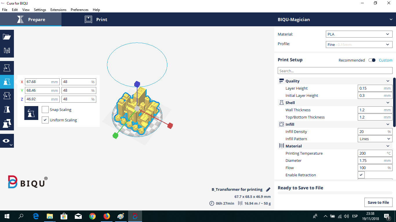Click the green Y-axis scale handle

115,136
